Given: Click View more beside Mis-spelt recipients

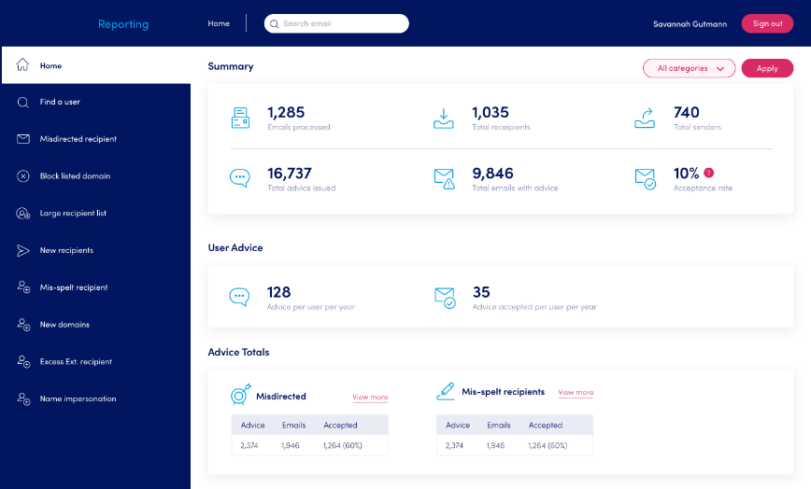Looking at the screenshot, I should pyautogui.click(x=576, y=393).
